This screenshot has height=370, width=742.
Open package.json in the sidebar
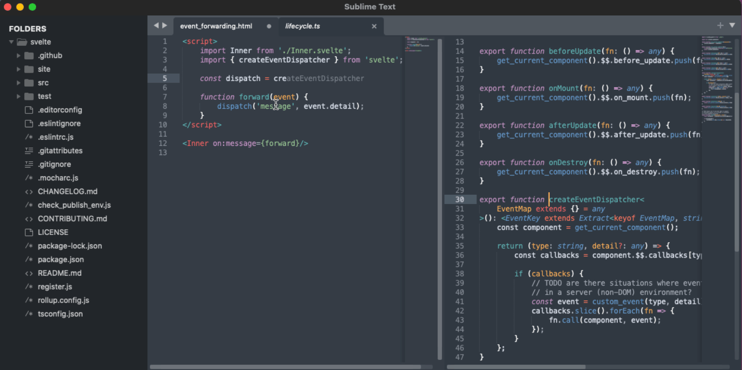point(61,259)
